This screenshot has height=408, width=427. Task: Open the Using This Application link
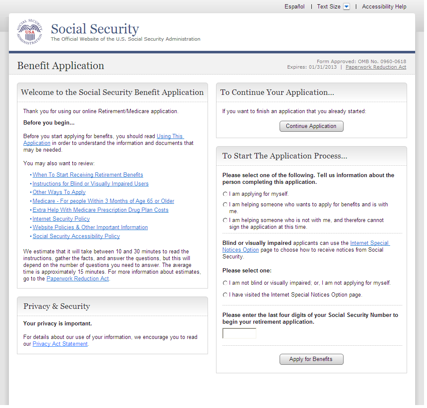point(169,136)
